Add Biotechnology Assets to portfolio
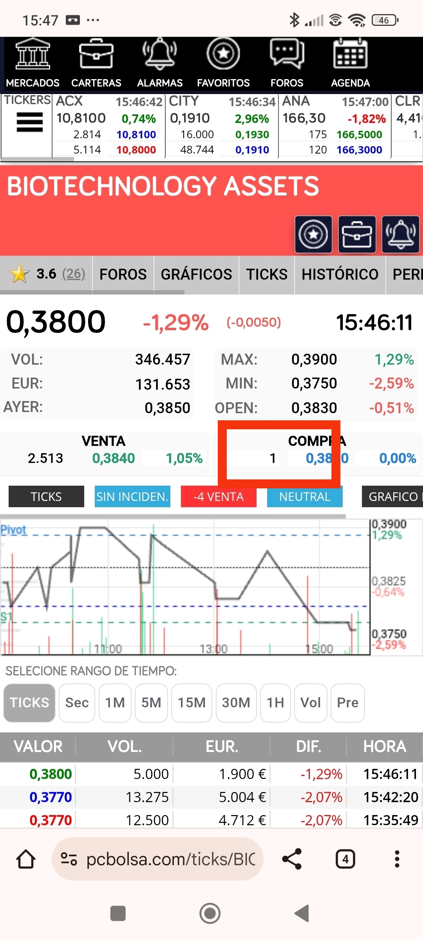 coord(357,235)
